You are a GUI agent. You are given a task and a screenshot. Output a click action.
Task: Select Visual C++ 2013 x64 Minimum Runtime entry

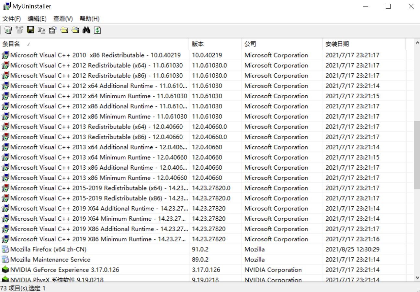pos(99,157)
